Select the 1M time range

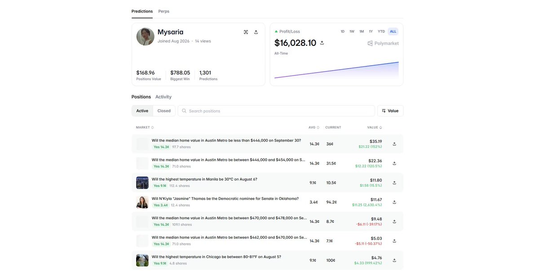pos(362,31)
